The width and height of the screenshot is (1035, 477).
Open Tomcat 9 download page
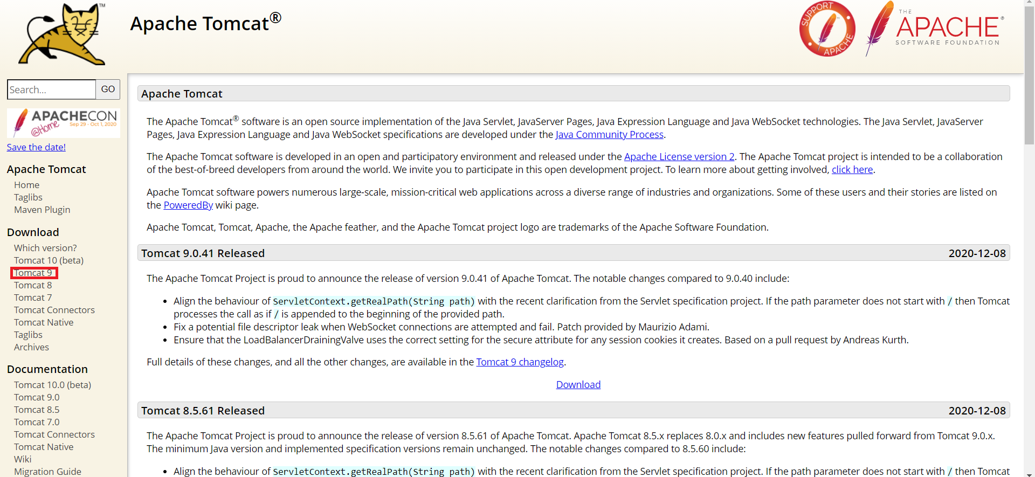pos(33,273)
